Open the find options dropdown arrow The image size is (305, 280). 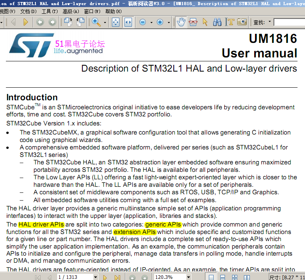pos(270,22)
